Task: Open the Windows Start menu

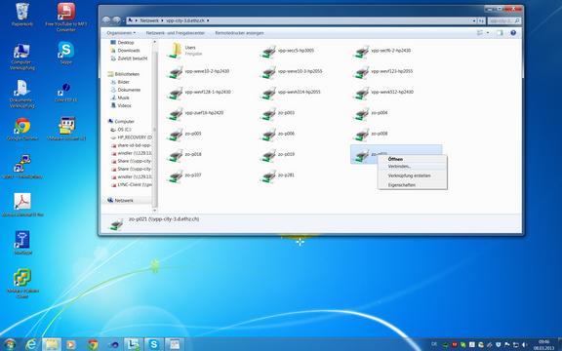Action: (x=10, y=344)
